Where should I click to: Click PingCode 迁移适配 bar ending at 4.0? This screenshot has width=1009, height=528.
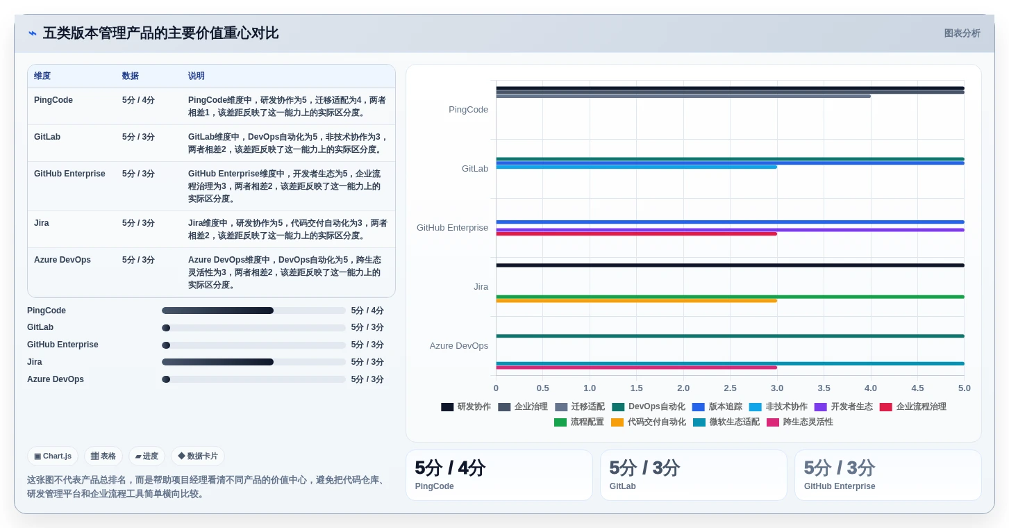(683, 97)
